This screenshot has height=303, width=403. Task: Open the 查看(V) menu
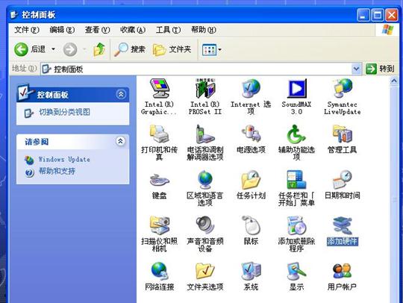point(98,30)
